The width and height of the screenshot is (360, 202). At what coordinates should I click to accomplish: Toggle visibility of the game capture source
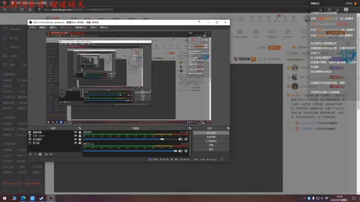tap(75, 139)
